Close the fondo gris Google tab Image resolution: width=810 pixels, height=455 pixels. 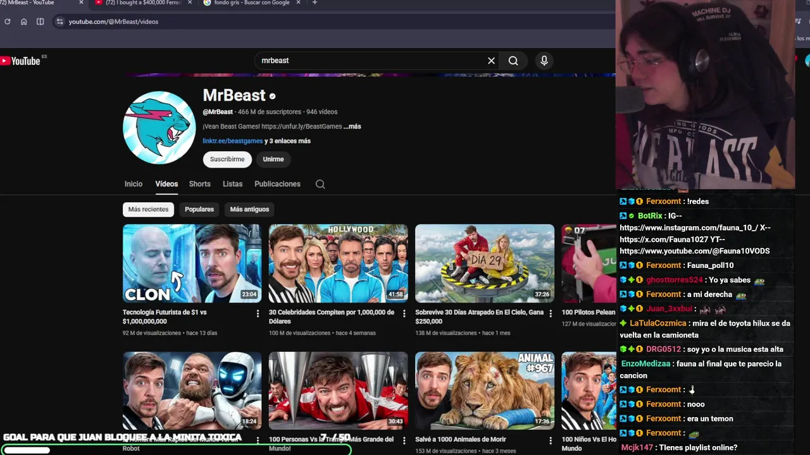[298, 3]
